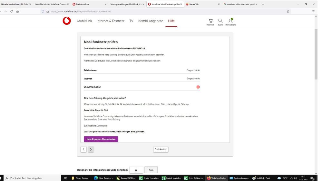Open the Internet & Festnetz menu
Image resolution: width=322 pixels, height=181 pixels.
point(111,21)
